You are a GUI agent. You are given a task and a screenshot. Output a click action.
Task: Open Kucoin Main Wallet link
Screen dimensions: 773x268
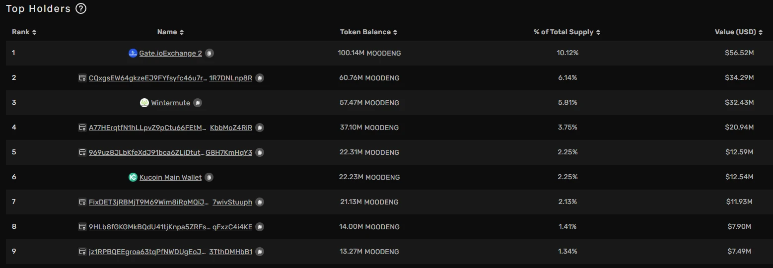click(x=170, y=177)
